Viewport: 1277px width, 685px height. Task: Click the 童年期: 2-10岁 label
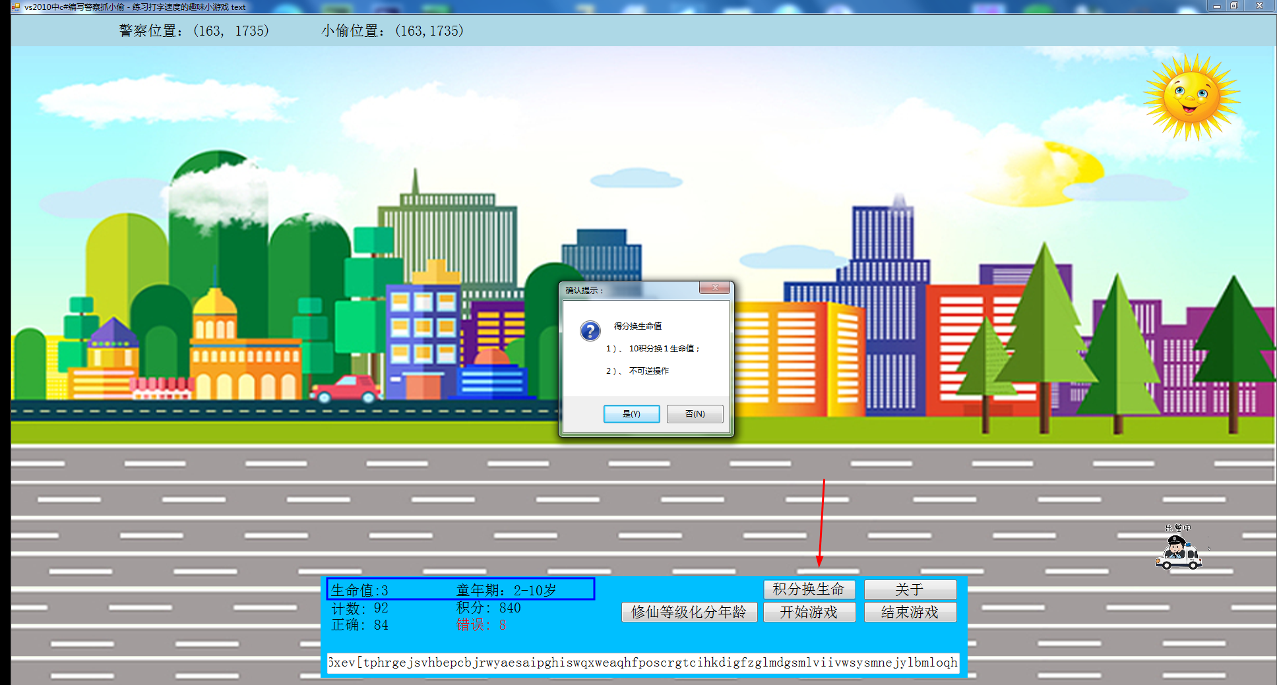pos(506,590)
